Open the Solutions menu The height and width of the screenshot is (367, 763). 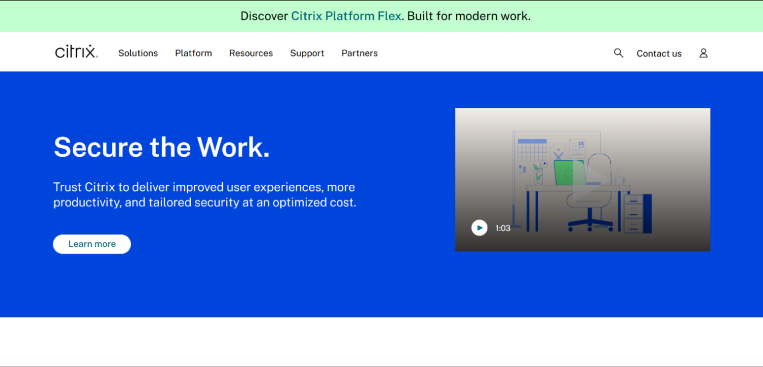(x=138, y=53)
